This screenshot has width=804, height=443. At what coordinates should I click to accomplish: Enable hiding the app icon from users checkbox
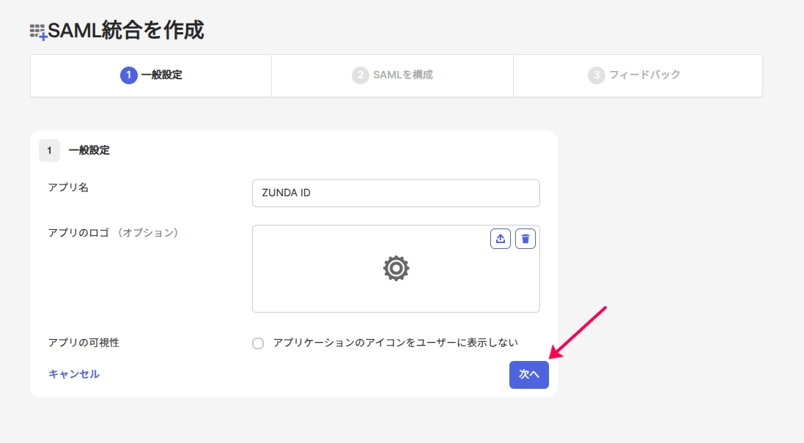pyautogui.click(x=258, y=343)
